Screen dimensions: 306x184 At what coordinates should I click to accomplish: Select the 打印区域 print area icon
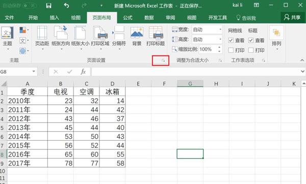pyautogui.click(x=100, y=37)
